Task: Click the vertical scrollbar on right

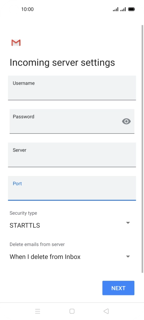Action: (142, 149)
